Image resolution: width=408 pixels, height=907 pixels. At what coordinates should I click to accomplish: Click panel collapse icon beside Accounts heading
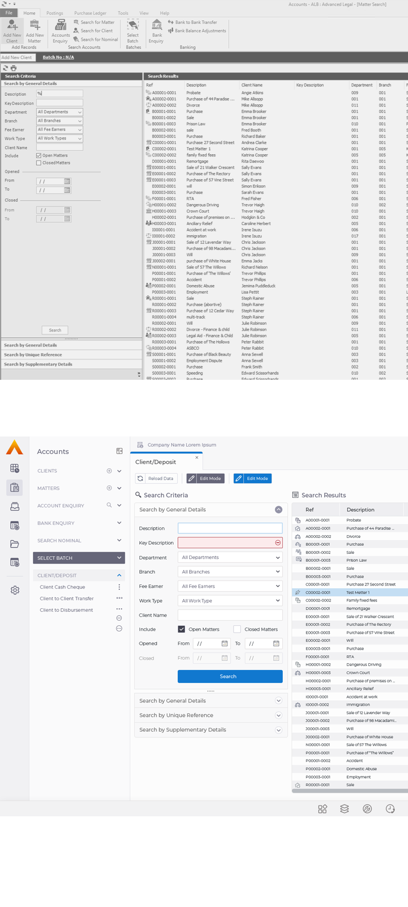pos(119,451)
